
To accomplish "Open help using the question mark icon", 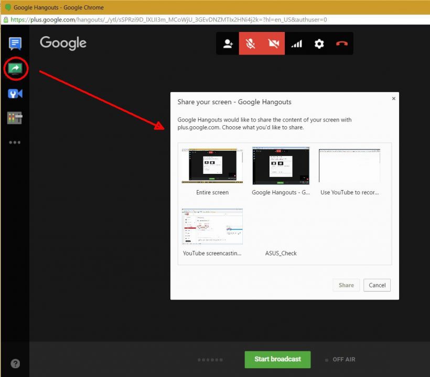I will coord(15,363).
